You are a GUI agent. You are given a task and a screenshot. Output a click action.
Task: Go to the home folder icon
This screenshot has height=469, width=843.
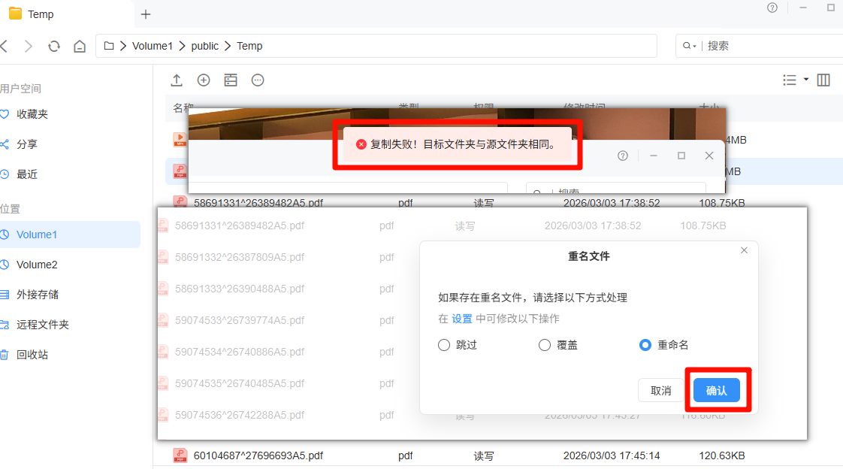click(x=80, y=47)
